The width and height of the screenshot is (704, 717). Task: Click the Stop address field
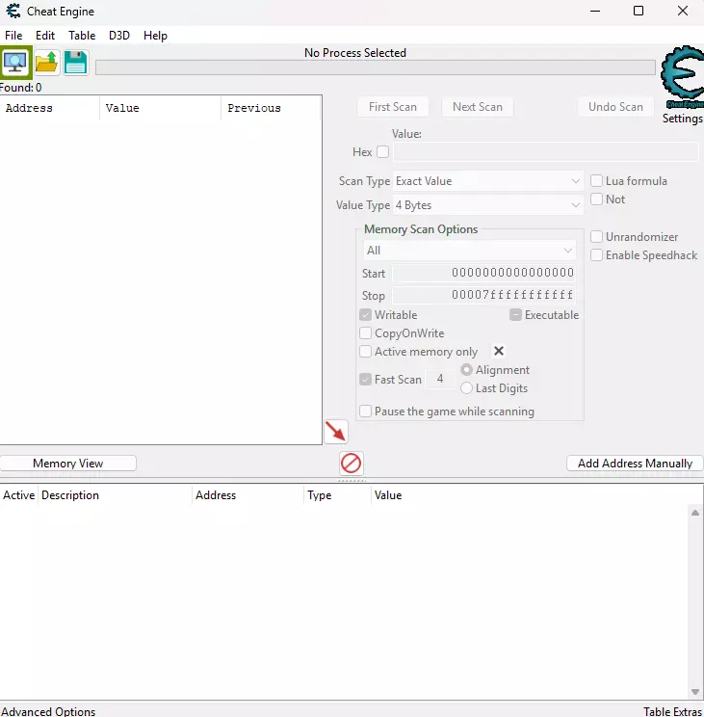(x=483, y=295)
